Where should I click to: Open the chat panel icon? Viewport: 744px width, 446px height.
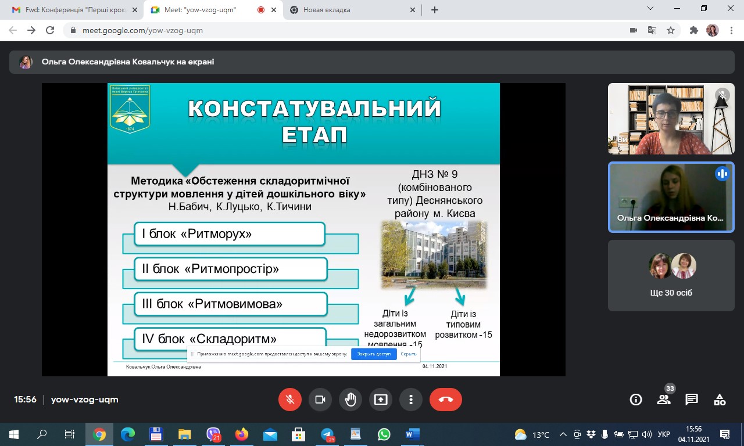click(x=691, y=399)
